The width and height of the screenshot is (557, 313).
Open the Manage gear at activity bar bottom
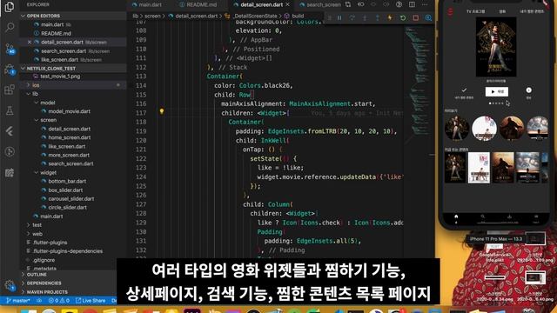pos(10,285)
